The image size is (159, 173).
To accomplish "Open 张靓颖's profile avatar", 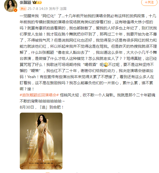I will 11,6.
